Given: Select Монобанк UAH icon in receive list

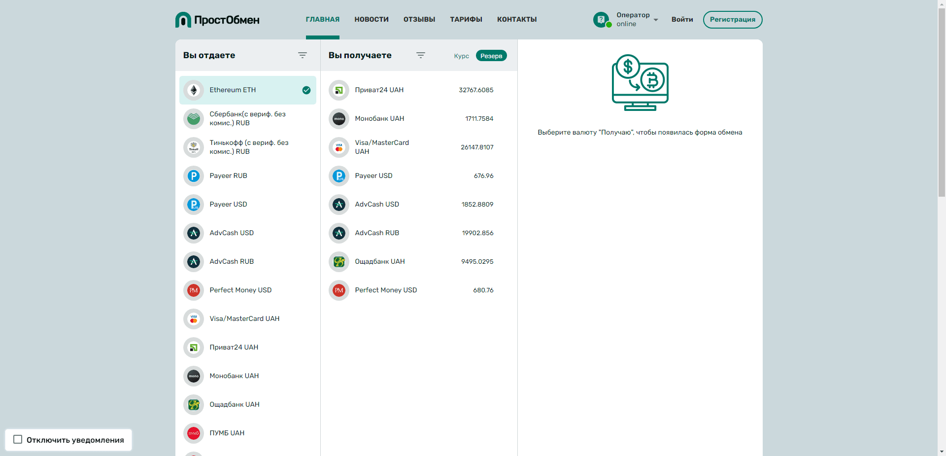Looking at the screenshot, I should (339, 119).
